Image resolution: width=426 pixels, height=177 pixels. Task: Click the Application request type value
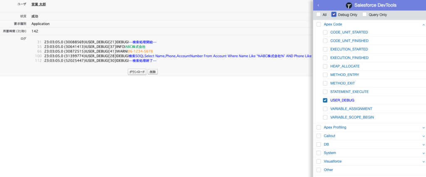40,24
